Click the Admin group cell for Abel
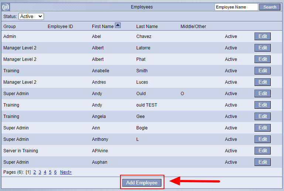The image size is (284, 191). [10, 37]
